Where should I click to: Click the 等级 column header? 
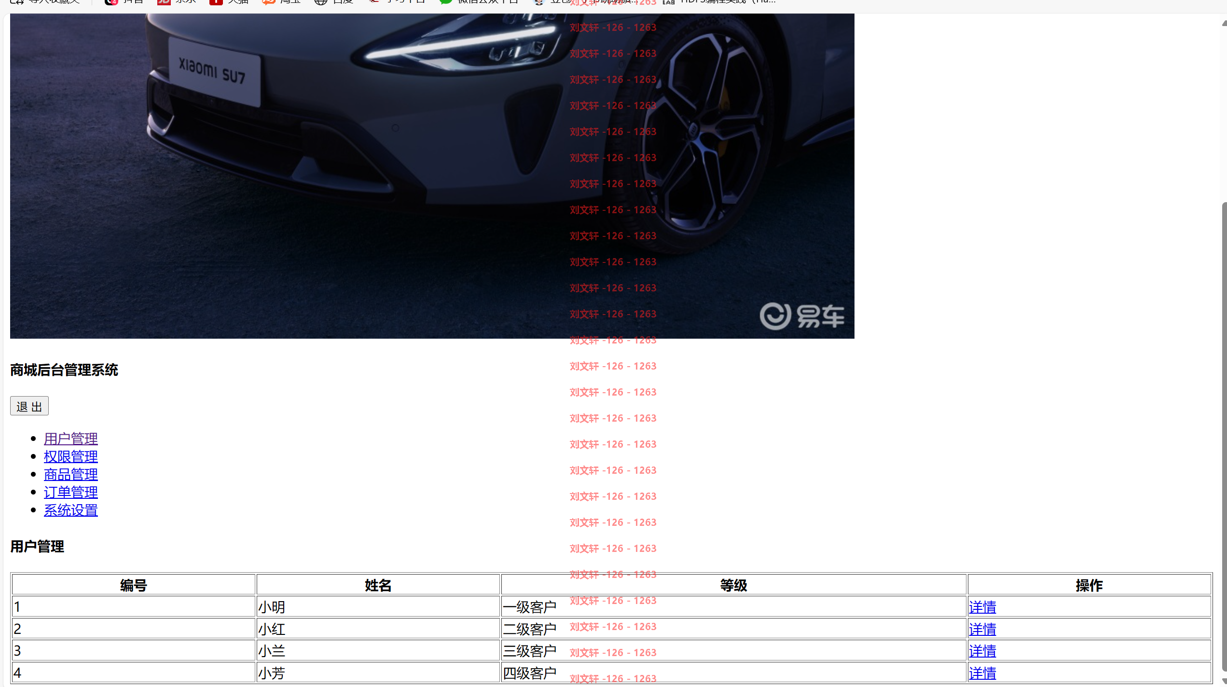coord(734,585)
